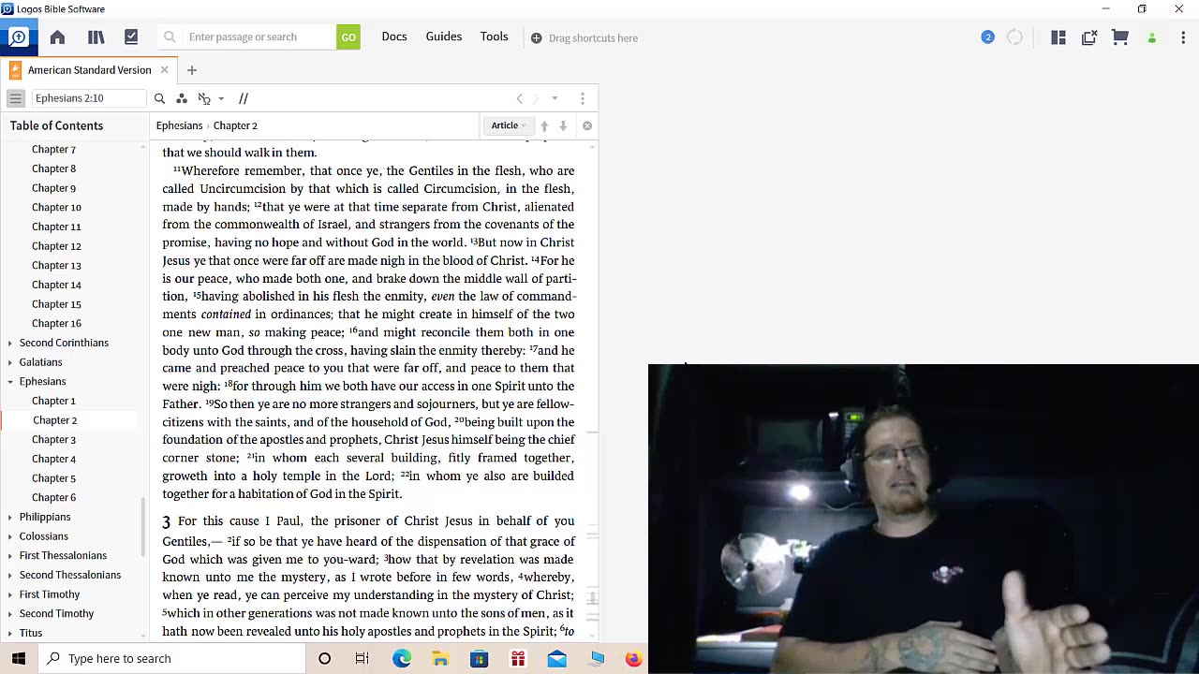Image resolution: width=1199 pixels, height=674 pixels.
Task: Click the close-all-panels icon
Action: (1089, 37)
